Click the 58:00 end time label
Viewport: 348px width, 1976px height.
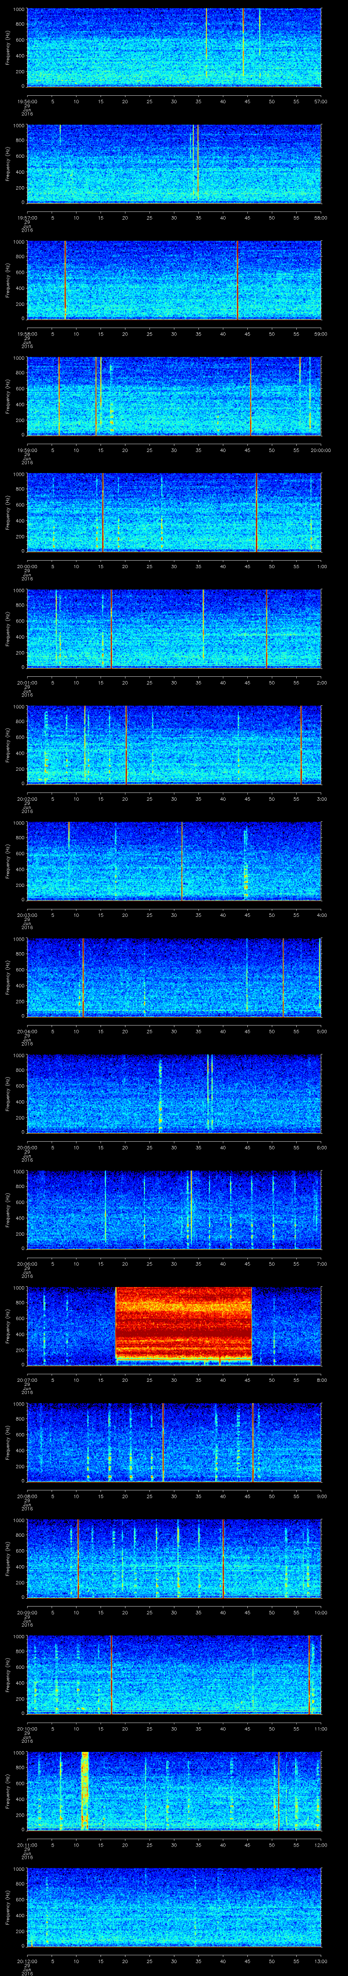click(321, 218)
